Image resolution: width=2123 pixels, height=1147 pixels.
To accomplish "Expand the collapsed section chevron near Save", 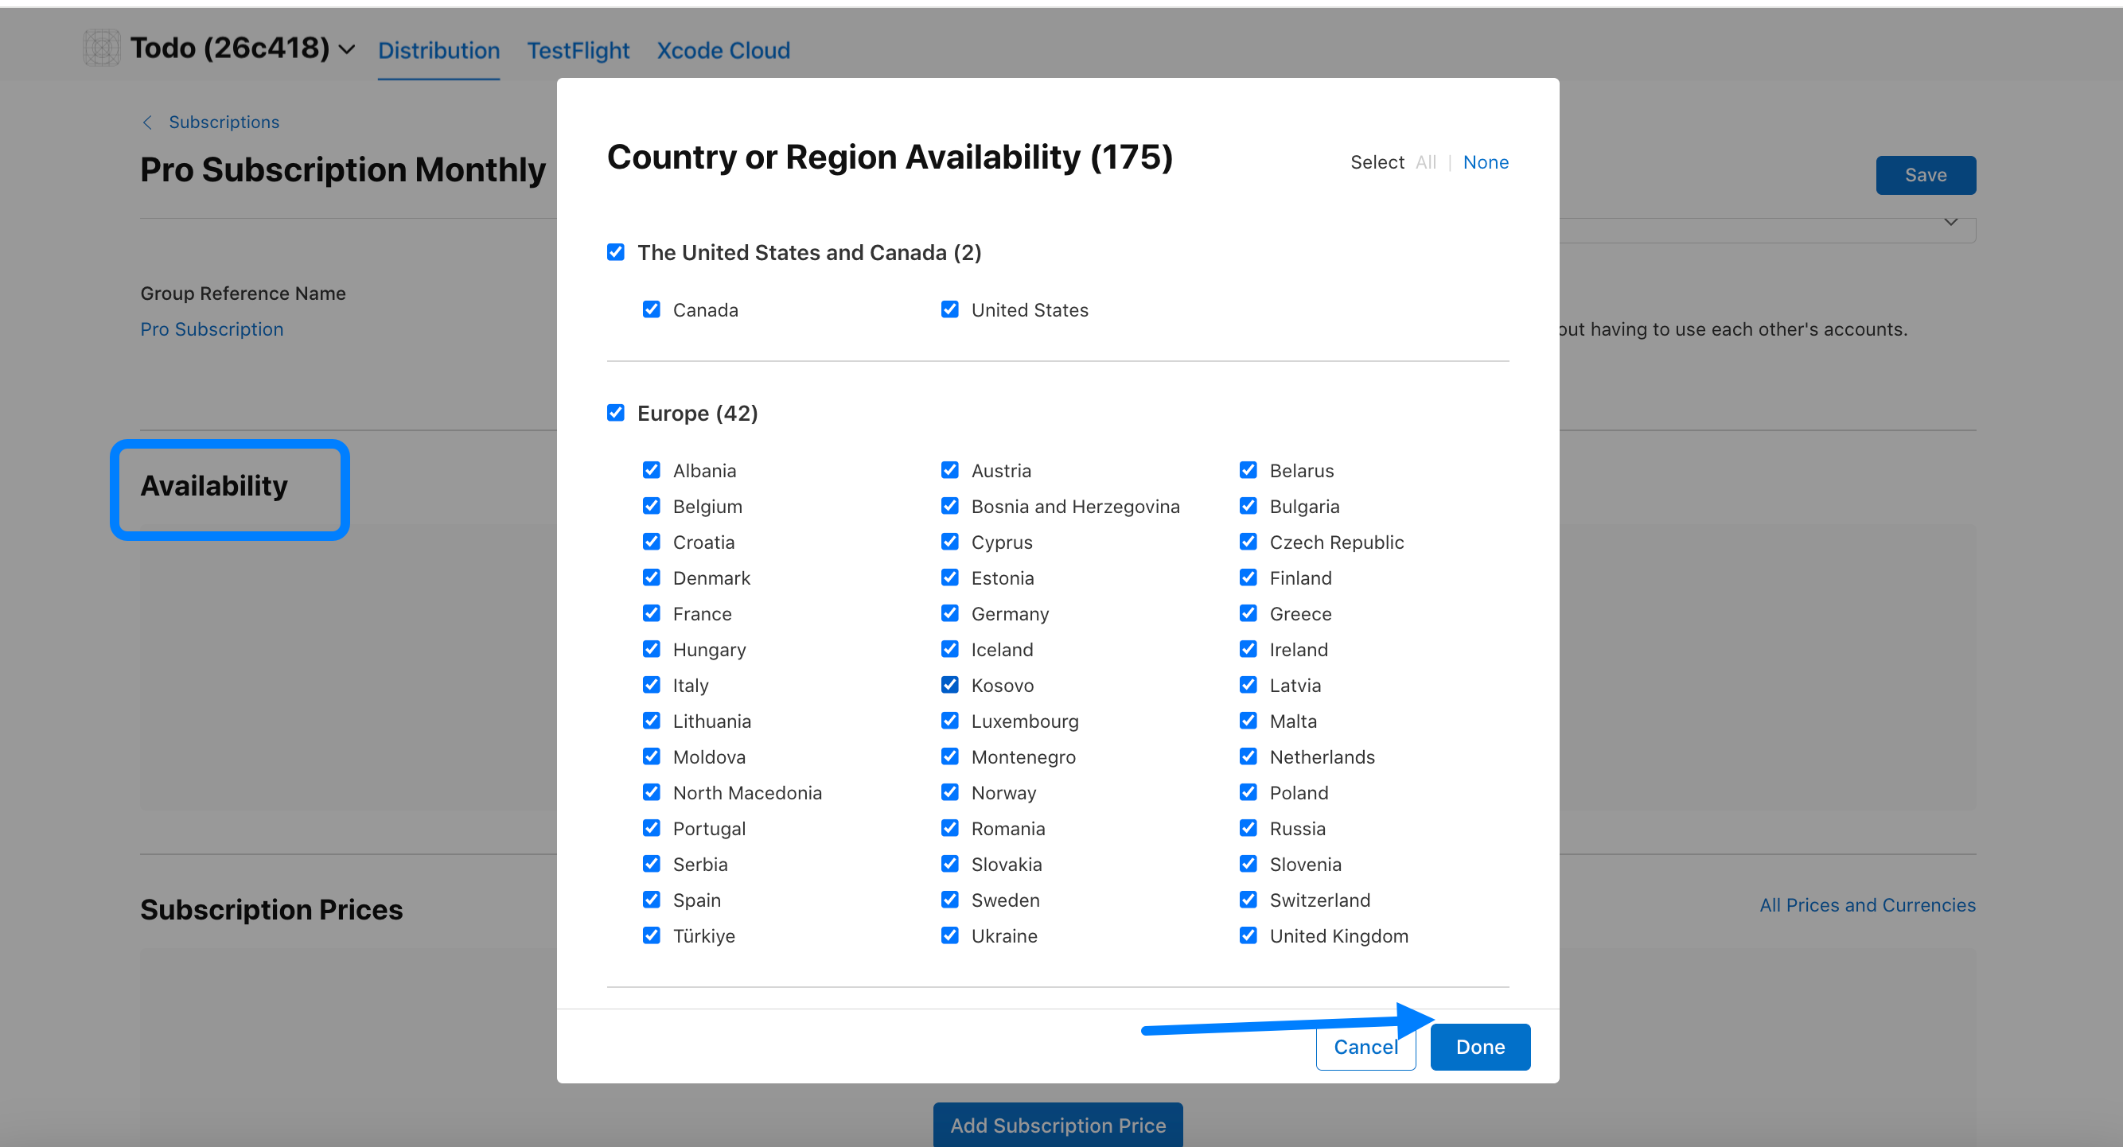I will [1950, 223].
